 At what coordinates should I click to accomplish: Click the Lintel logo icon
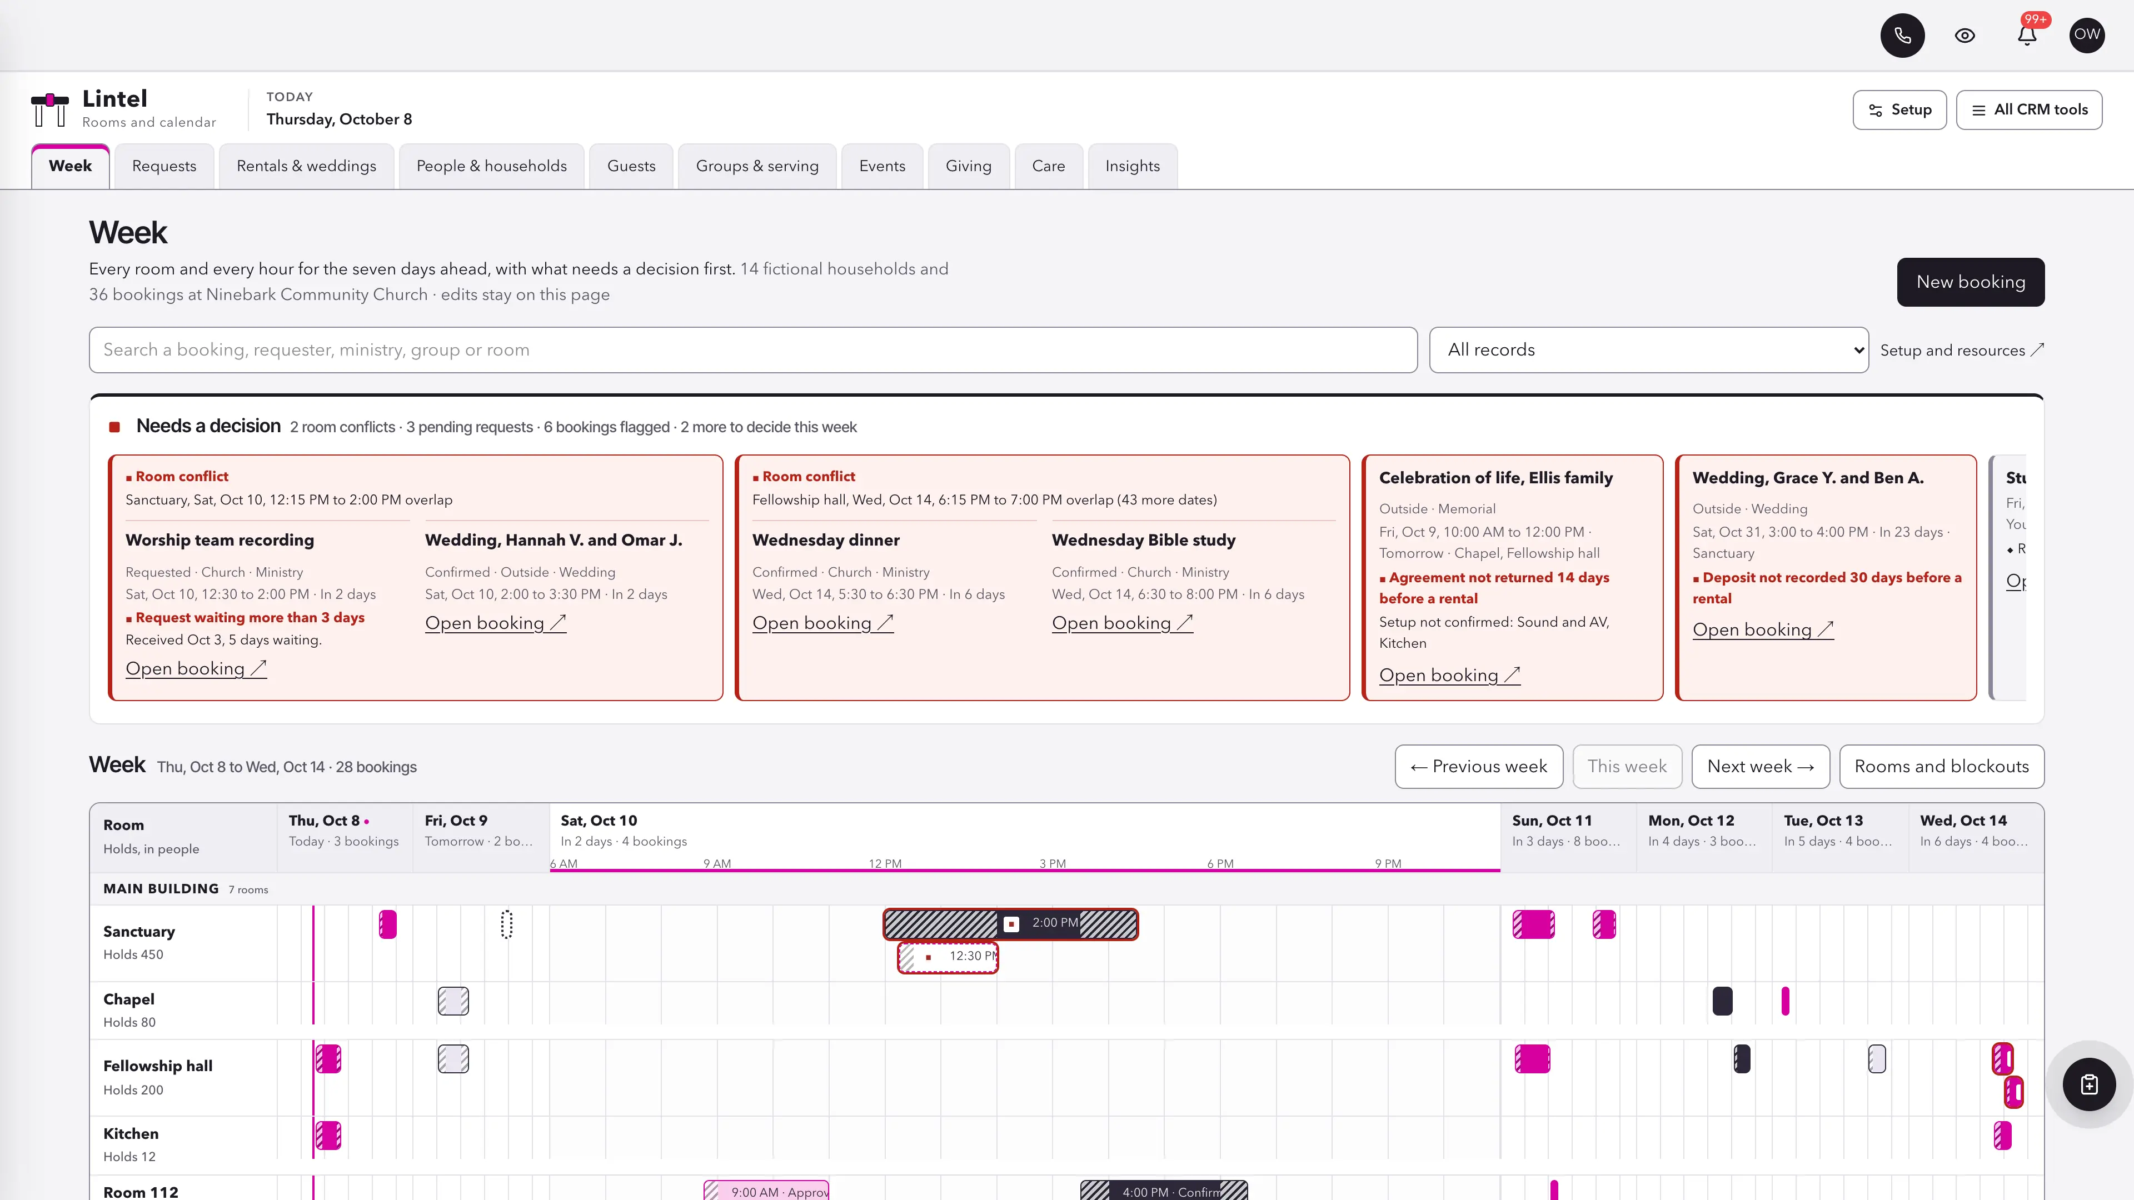pyautogui.click(x=49, y=109)
